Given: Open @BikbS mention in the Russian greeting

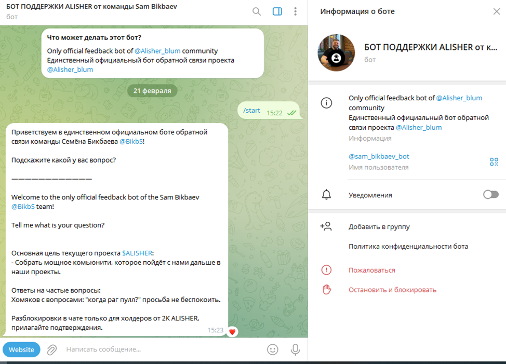Looking at the screenshot, I should coord(131,142).
